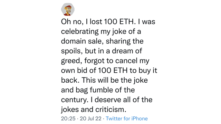Select the word "dream" in the tweet

(x=123, y=51)
